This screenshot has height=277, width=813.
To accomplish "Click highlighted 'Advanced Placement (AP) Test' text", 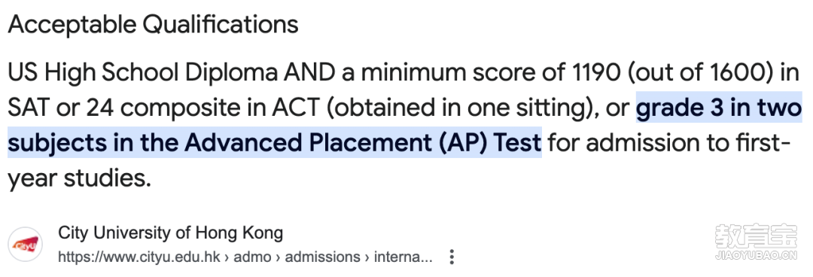I will (363, 143).
